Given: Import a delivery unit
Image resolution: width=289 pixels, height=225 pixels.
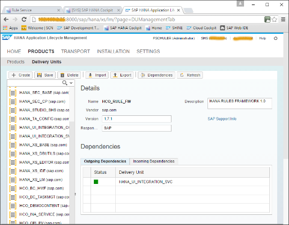Looking at the screenshot, I should (97, 75).
